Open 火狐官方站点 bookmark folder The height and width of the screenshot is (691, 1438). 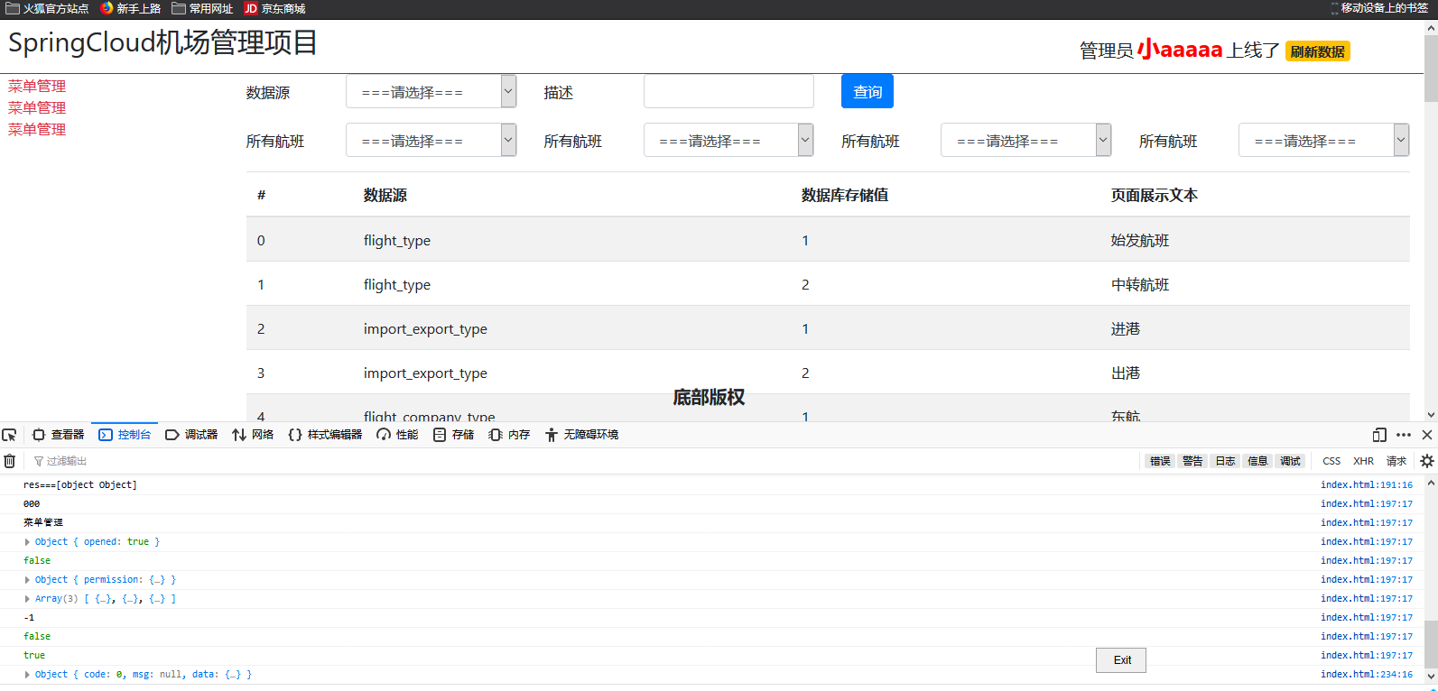[47, 8]
